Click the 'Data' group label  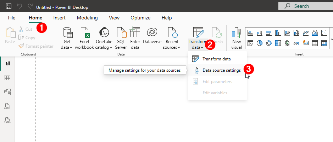pyautogui.click(x=121, y=54)
